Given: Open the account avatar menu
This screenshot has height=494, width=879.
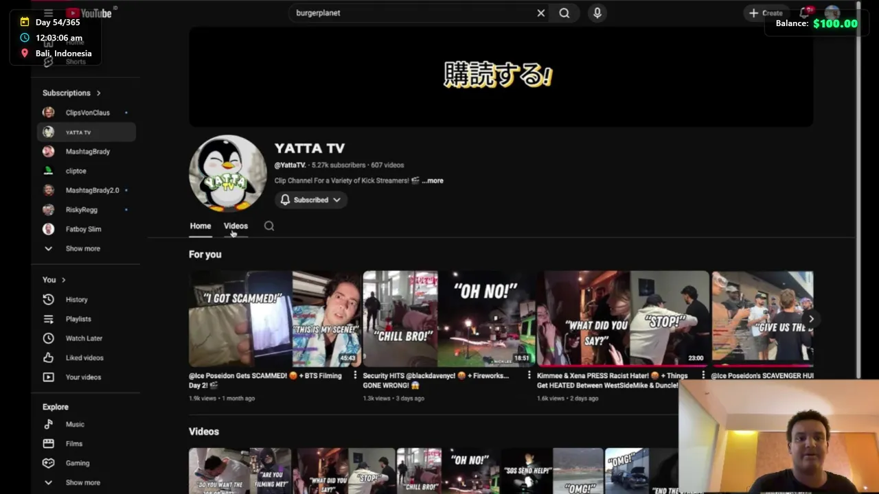Looking at the screenshot, I should coord(832,12).
